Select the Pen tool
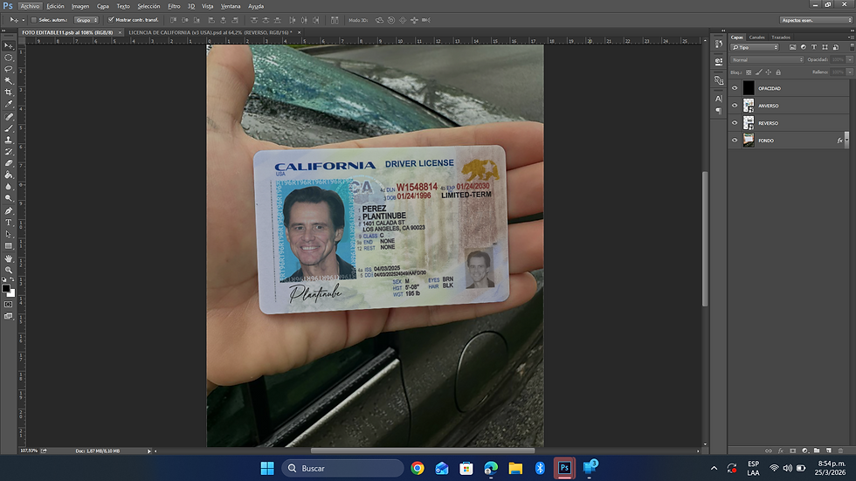Viewport: 856px width, 481px height. coord(8,210)
